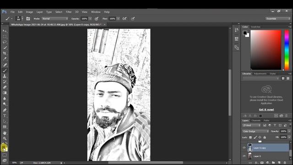Open layer filter Kind dropdown
The width and height of the screenshot is (293, 165).
tap(251, 125)
